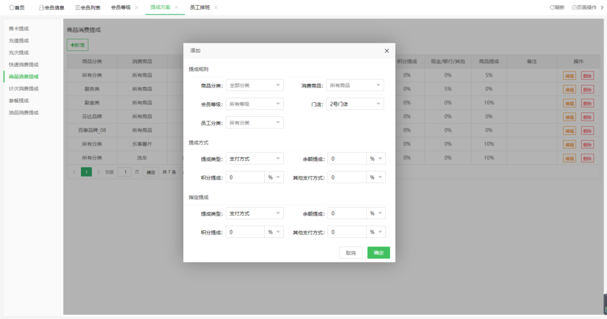The width and height of the screenshot is (607, 319).
Task: Close the 提成方案 tab via its X
Action: (176, 7)
